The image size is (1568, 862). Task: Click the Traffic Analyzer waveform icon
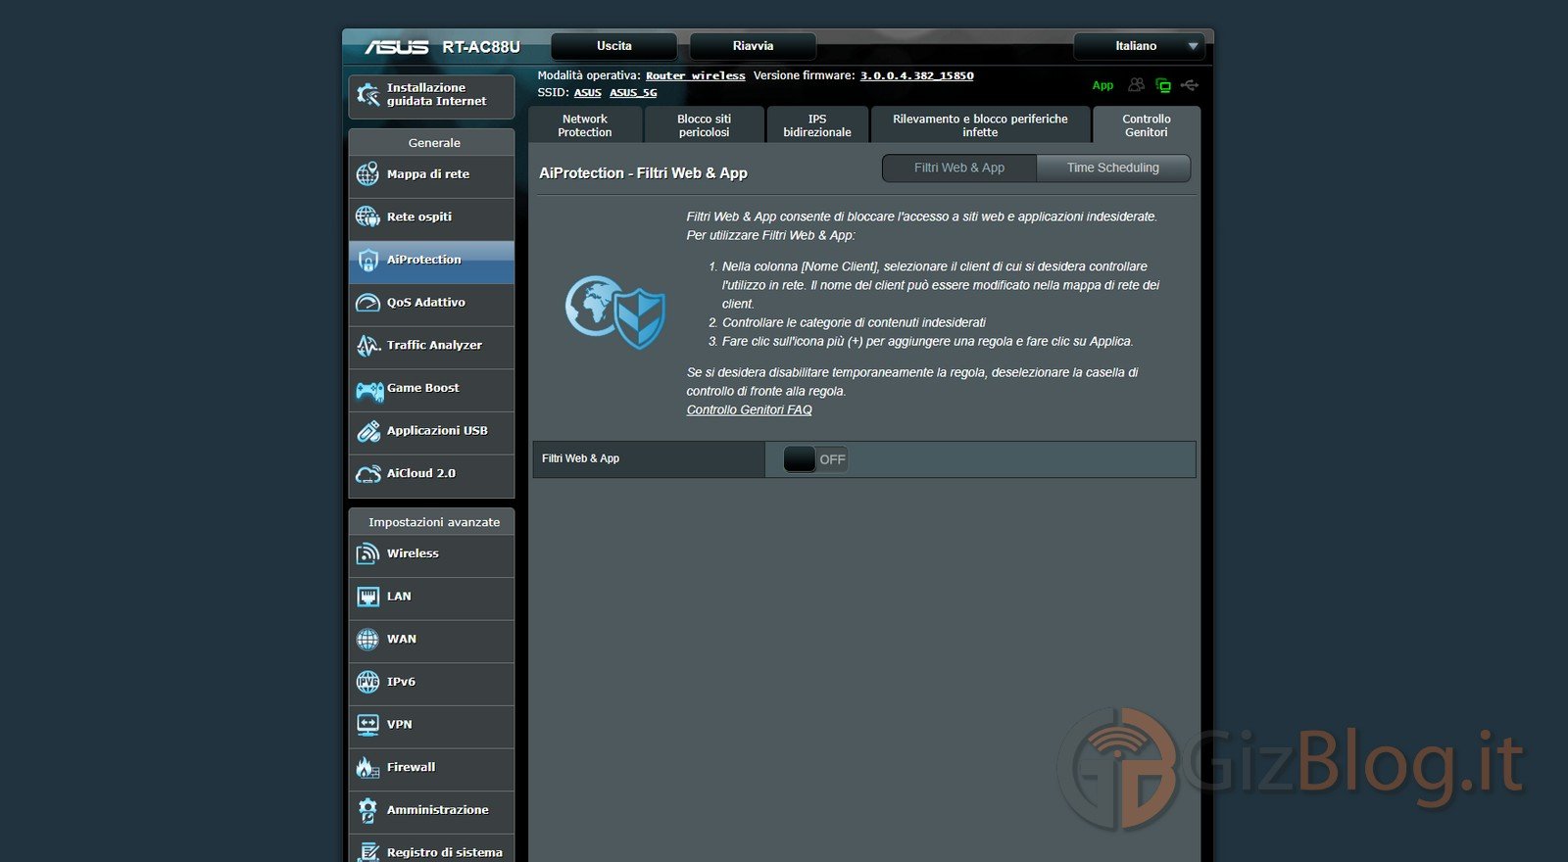[367, 345]
